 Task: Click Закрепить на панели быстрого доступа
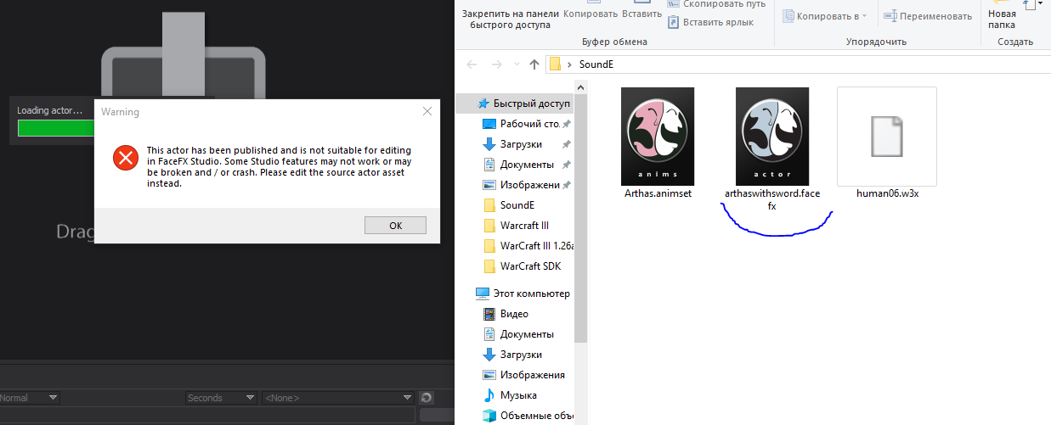510,18
